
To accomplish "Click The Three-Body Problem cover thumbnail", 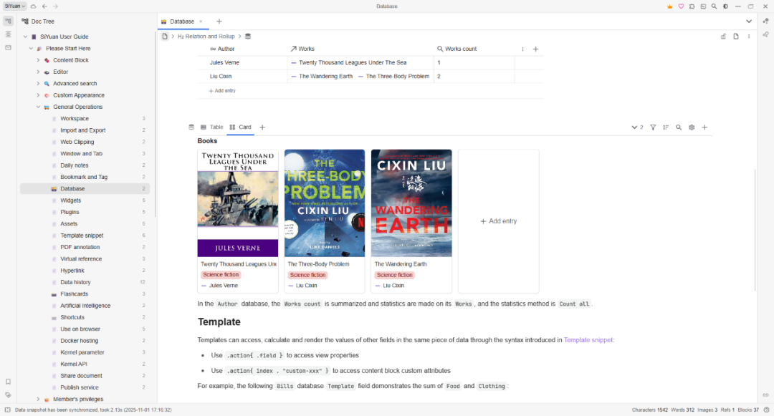I will pos(324,203).
